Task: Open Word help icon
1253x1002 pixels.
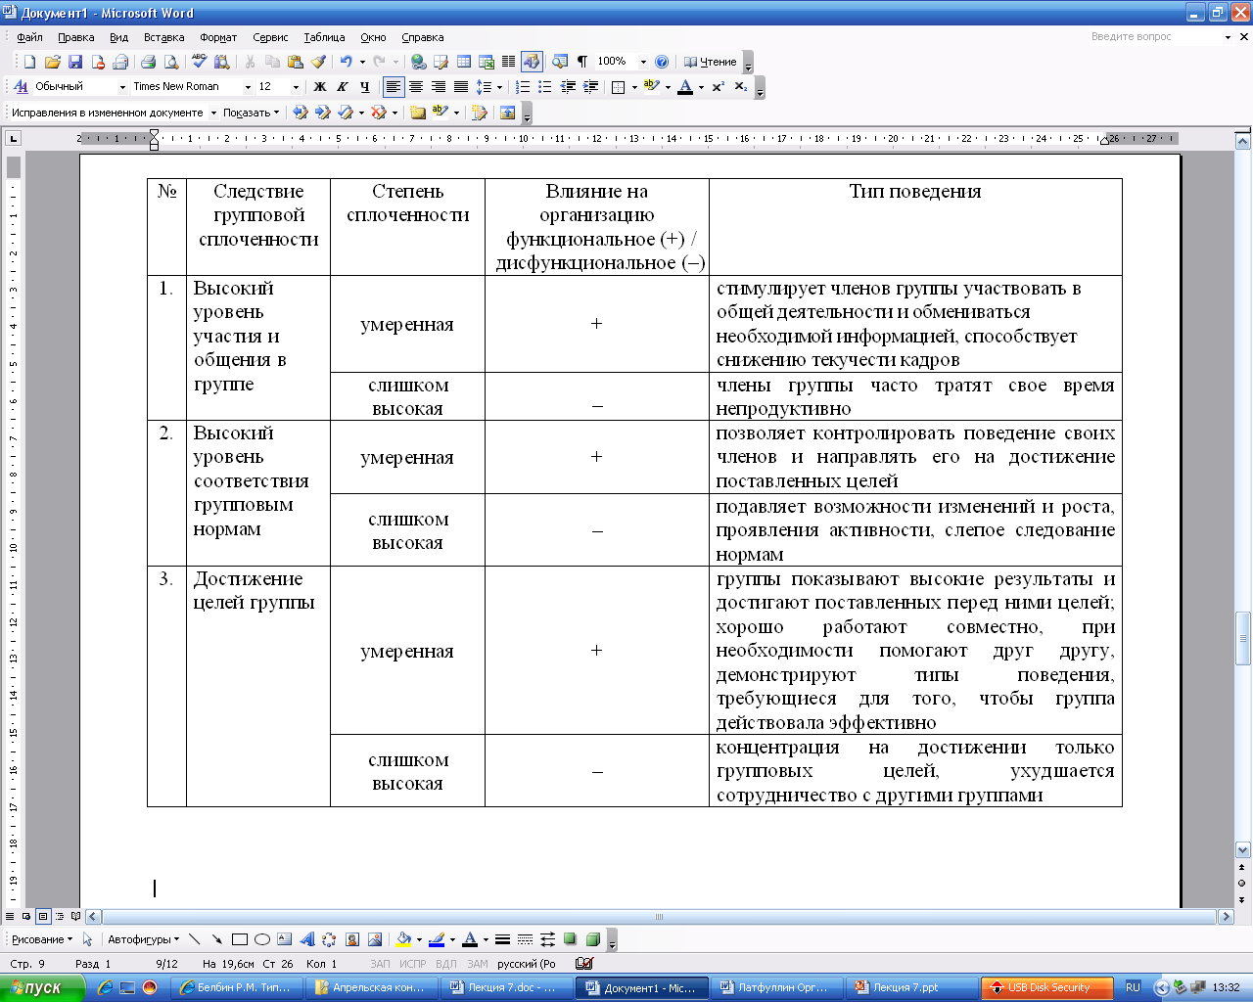Action: pyautogui.click(x=662, y=62)
